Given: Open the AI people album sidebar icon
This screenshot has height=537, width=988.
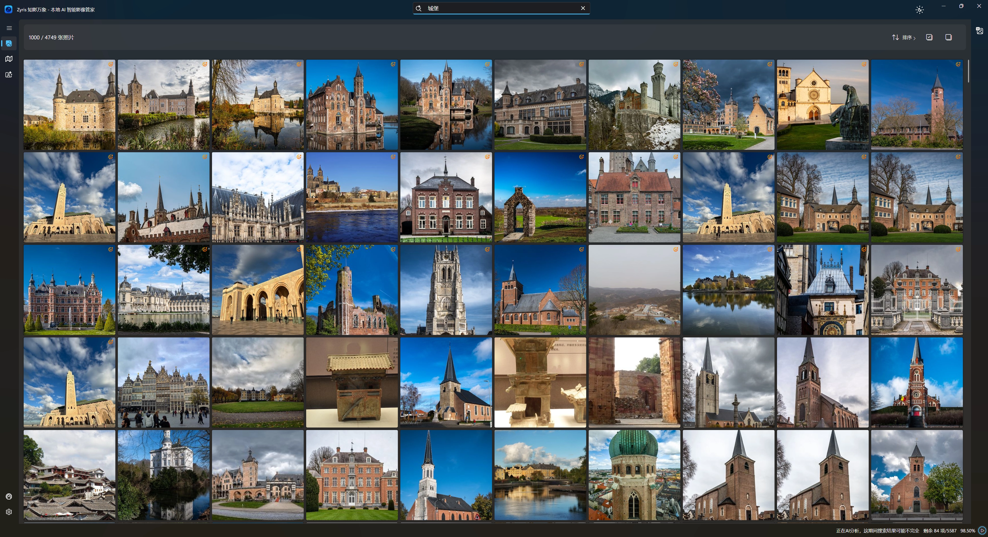Looking at the screenshot, I should tap(9, 74).
